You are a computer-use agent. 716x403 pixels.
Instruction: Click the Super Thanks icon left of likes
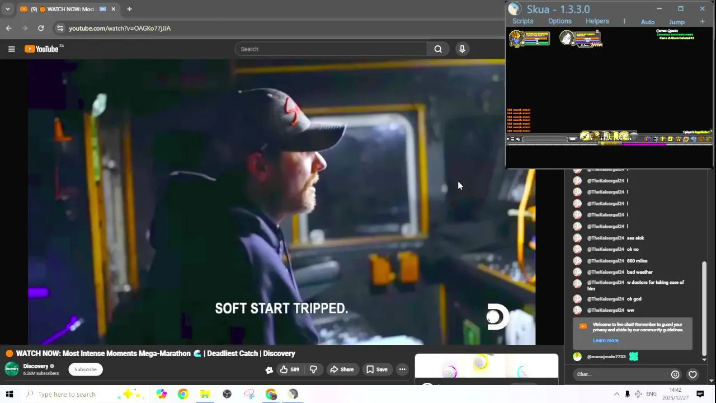[x=269, y=369]
